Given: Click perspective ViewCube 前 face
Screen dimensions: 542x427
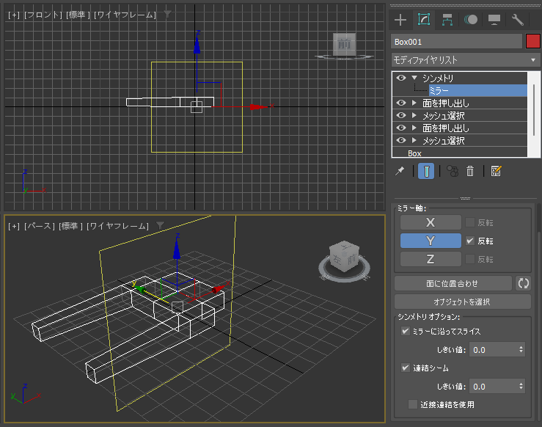Looking at the screenshot, I should tap(351, 259).
